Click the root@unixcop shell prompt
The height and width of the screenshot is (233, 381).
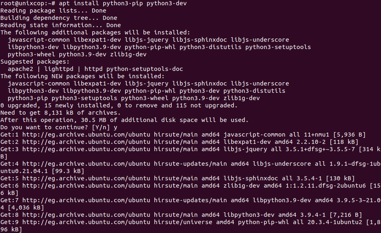point(28,3)
